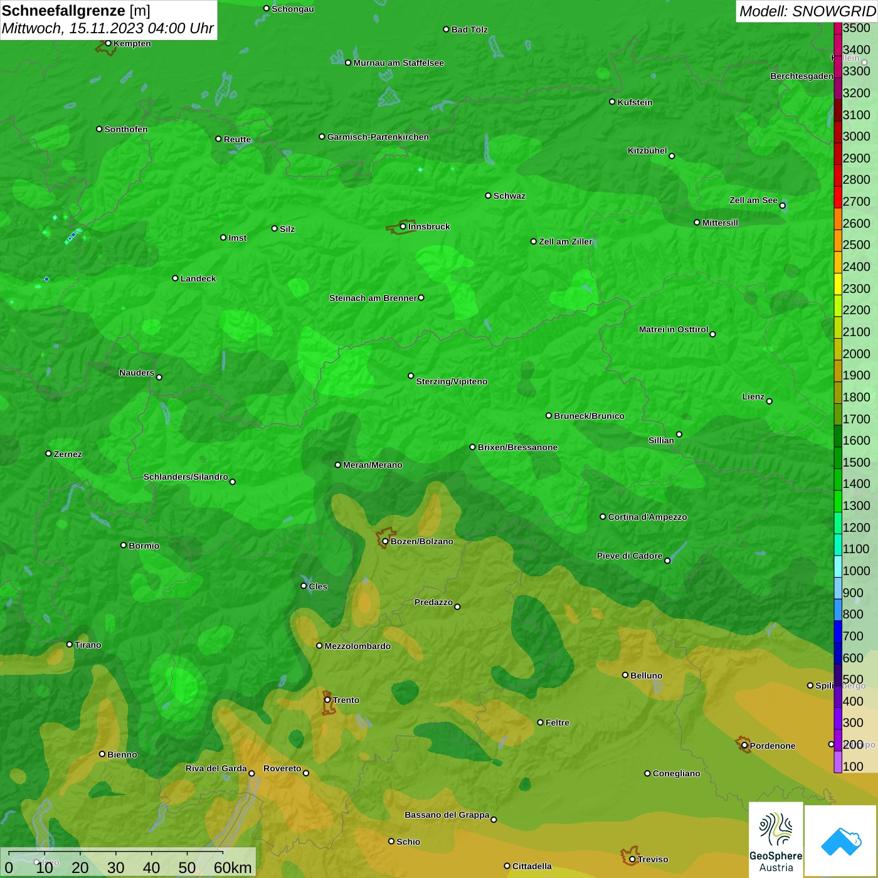
Task: Click the 100 m violet legend color
Action: point(837,762)
